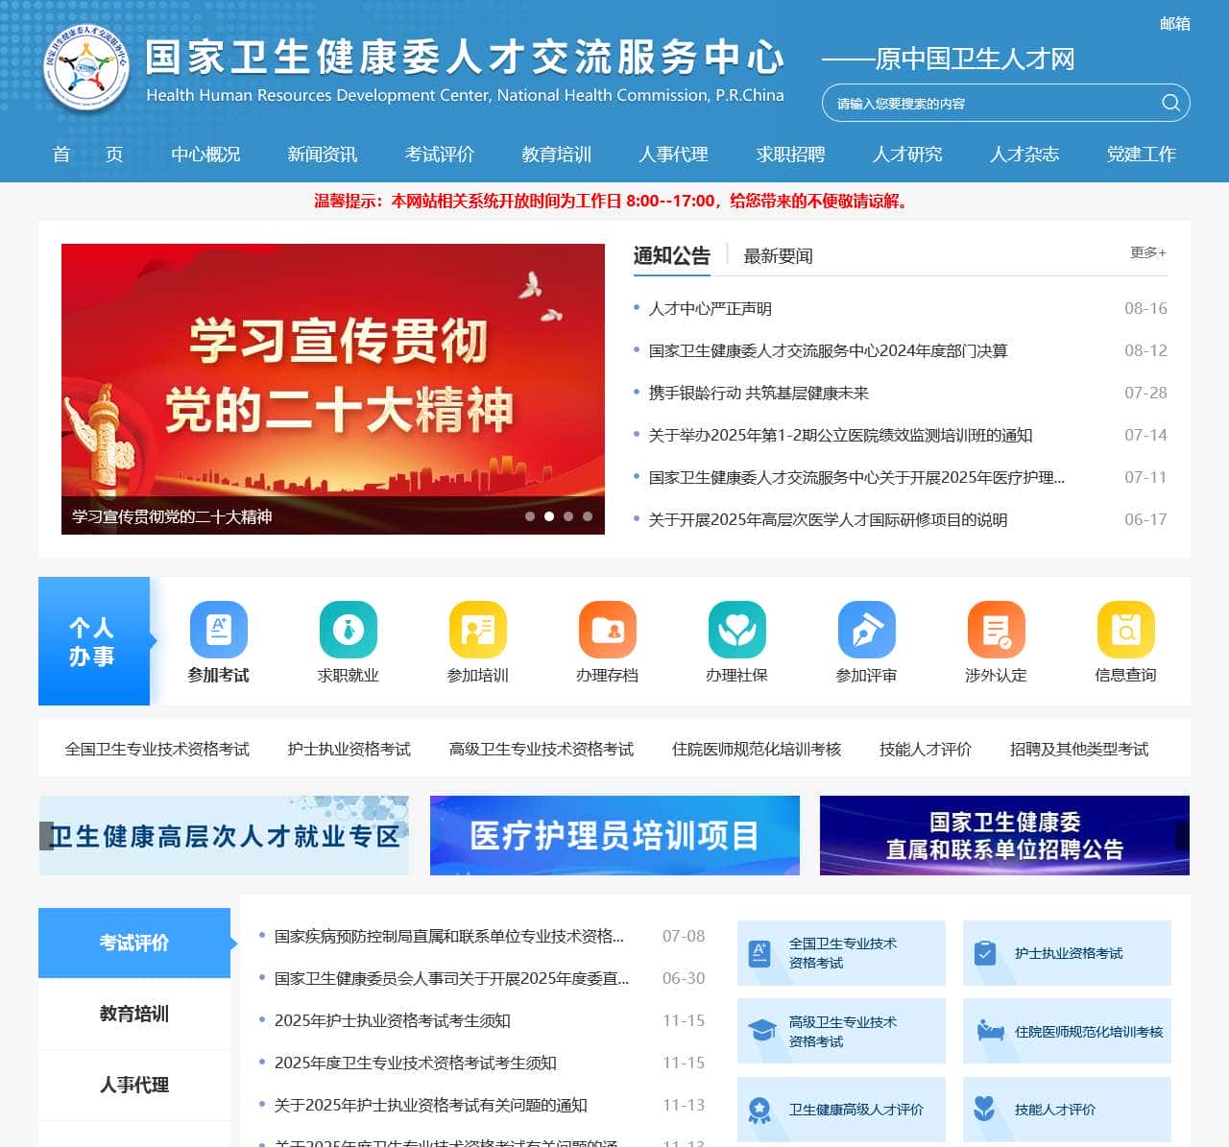Select the 参加考试 exam icon
Screen dimensions: 1229x1147
[x=220, y=632]
